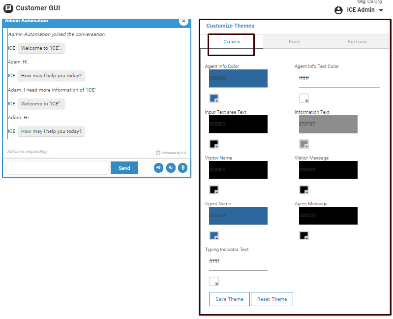This screenshot has width=393, height=319.
Task: Switch to the Buttons tab
Action: click(x=357, y=42)
